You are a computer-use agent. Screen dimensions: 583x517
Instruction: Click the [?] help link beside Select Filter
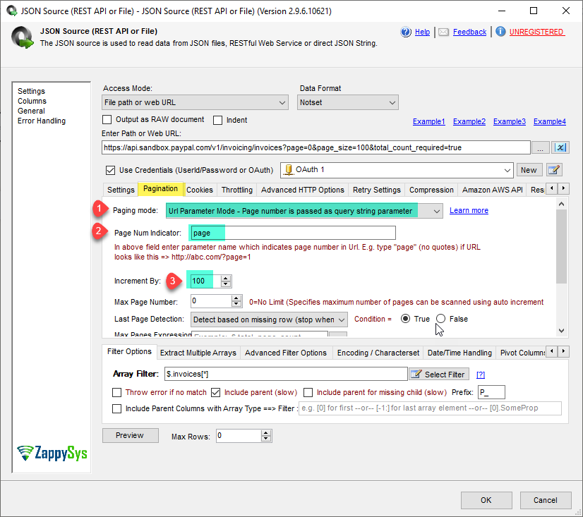point(481,375)
